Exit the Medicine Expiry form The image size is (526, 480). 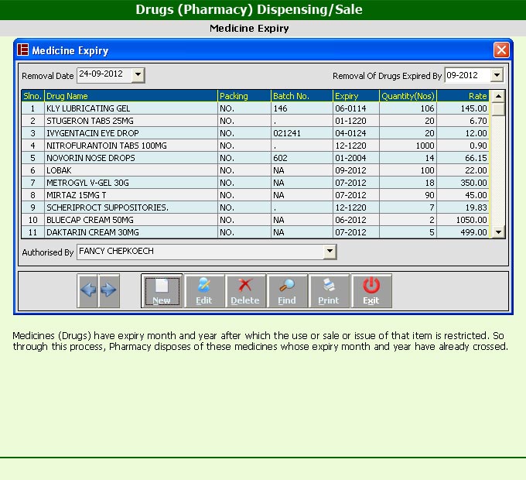click(371, 290)
